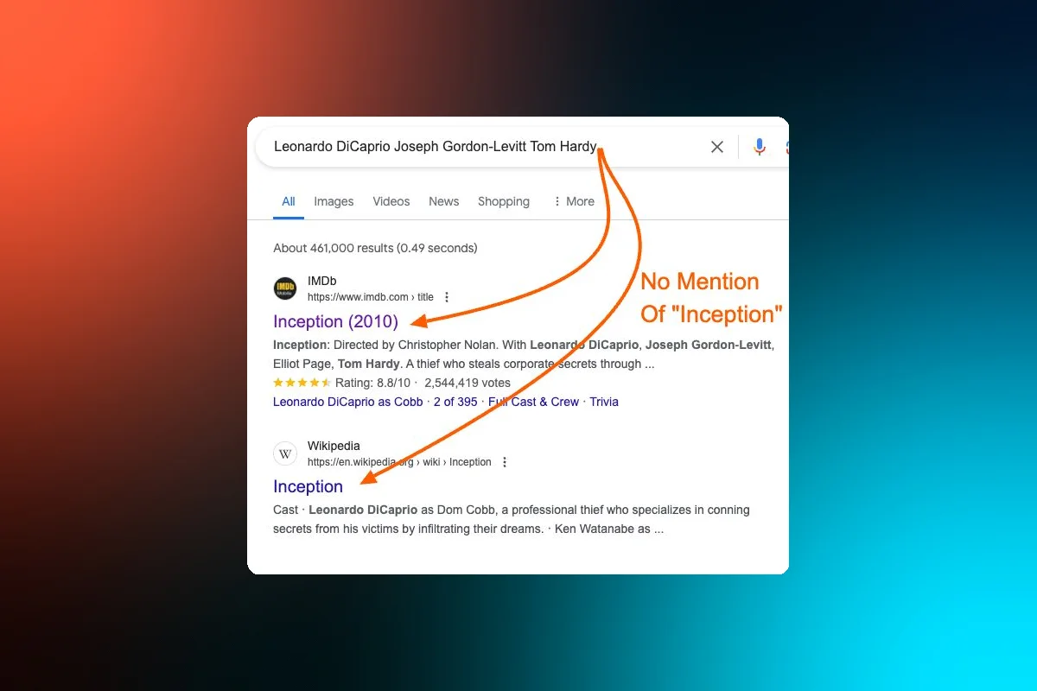Viewport: 1037px width, 691px height.
Task: Switch to the Images tab
Action: (334, 201)
